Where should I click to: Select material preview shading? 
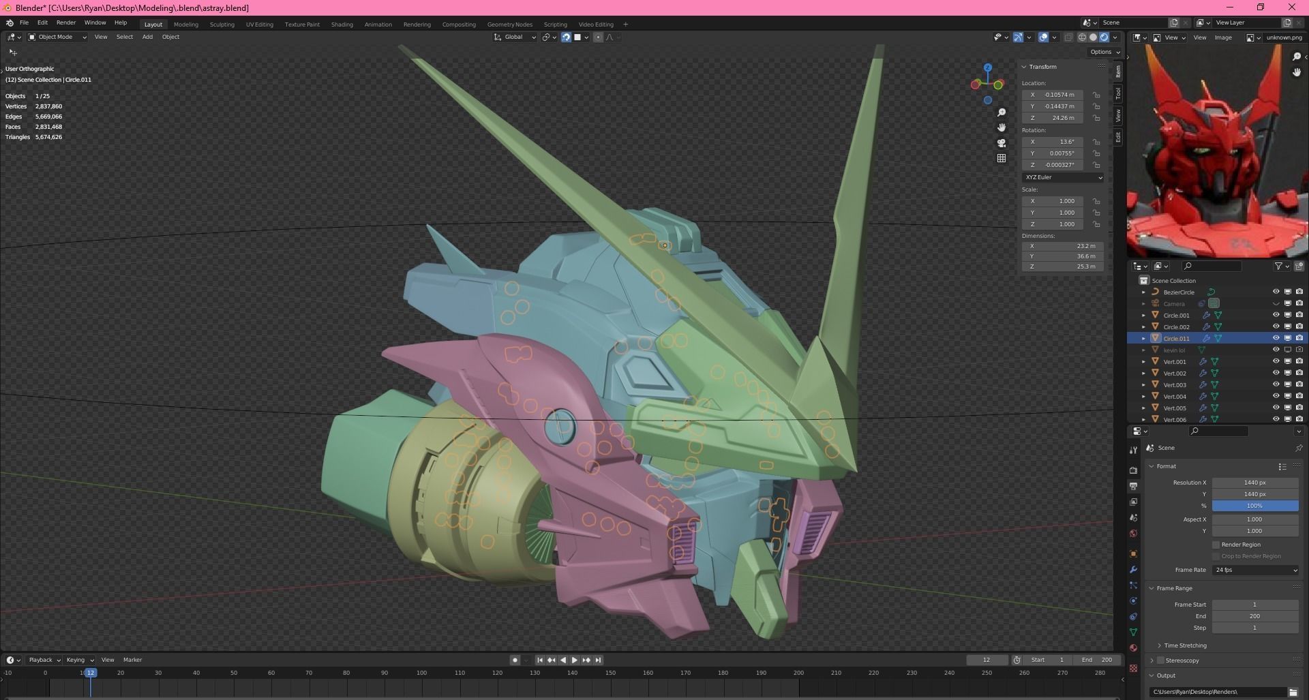(x=1104, y=37)
